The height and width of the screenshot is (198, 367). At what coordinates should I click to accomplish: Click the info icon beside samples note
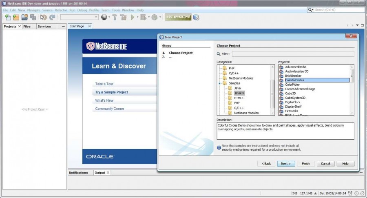219,148
